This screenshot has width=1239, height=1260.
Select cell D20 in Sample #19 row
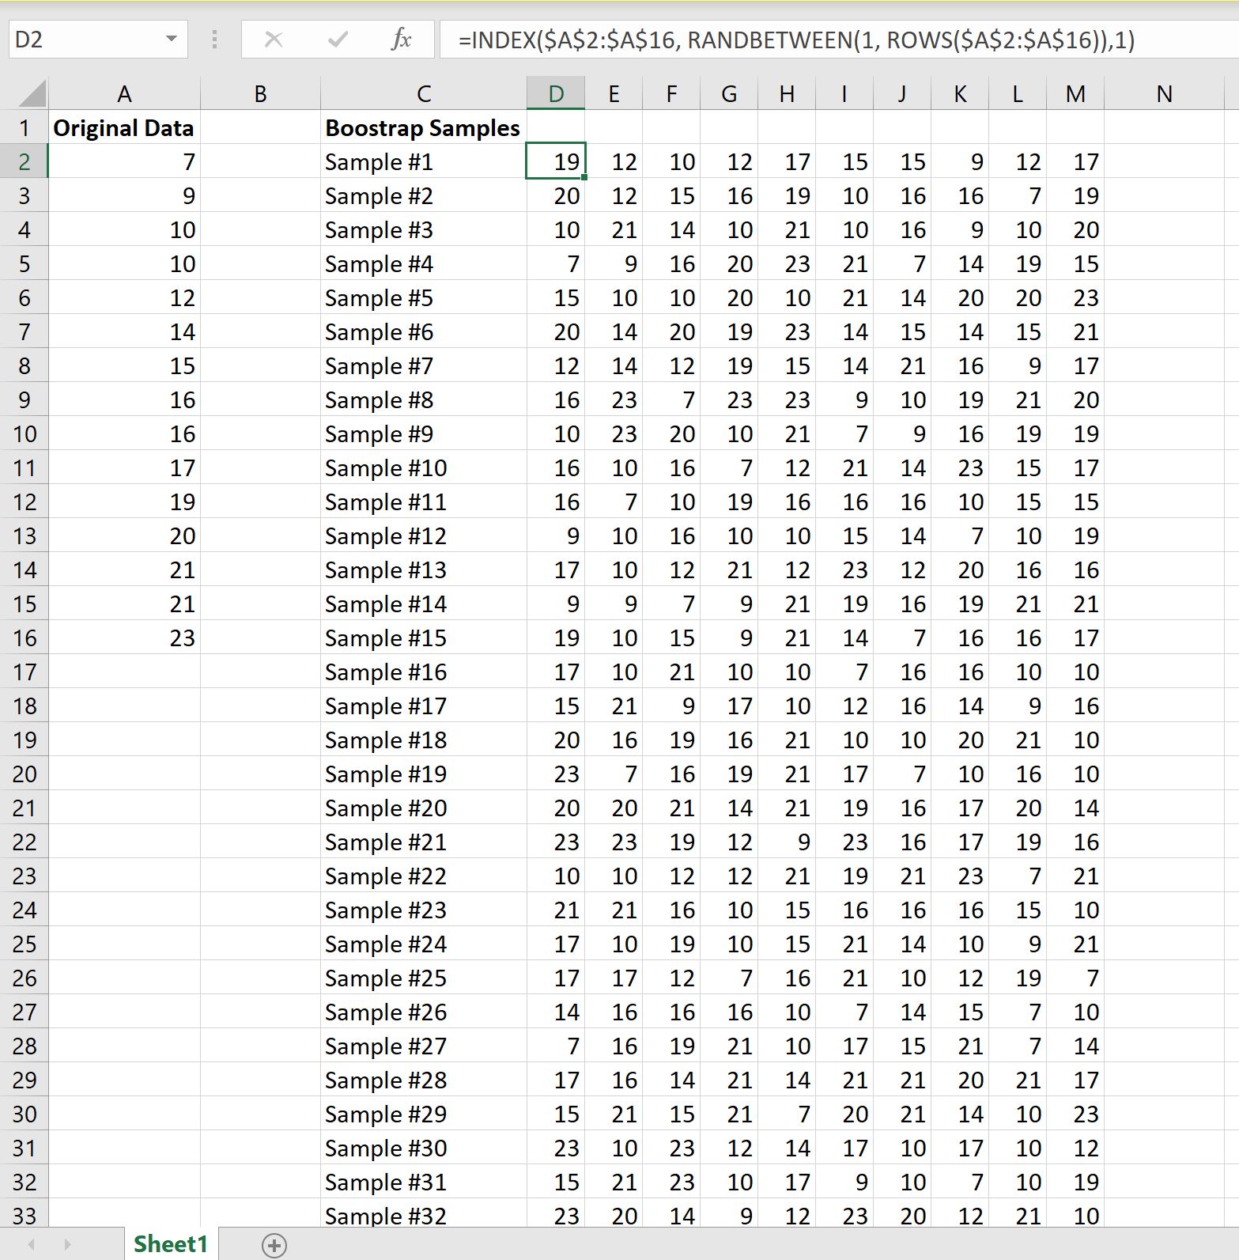556,774
